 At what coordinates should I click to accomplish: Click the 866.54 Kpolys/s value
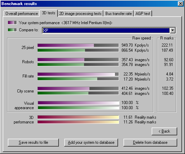coord(135,50)
